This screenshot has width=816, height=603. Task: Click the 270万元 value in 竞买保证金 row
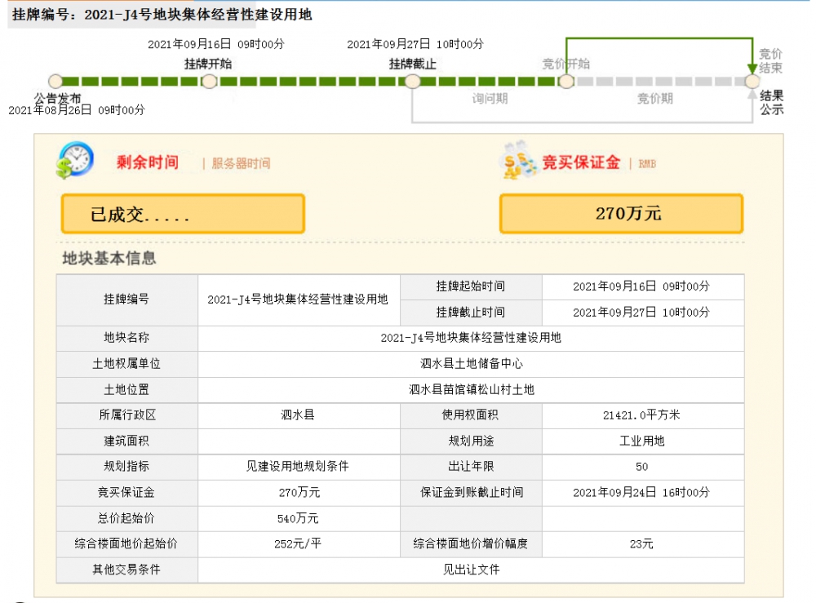[x=299, y=492]
